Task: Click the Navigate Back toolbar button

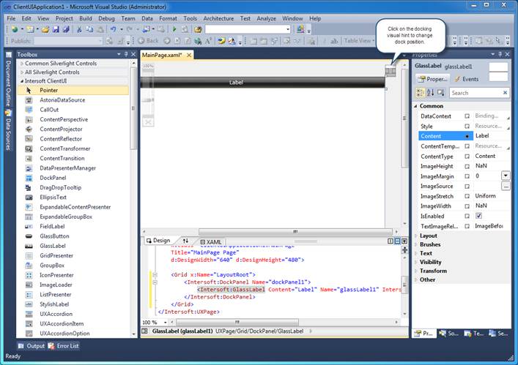Action: 148,40
